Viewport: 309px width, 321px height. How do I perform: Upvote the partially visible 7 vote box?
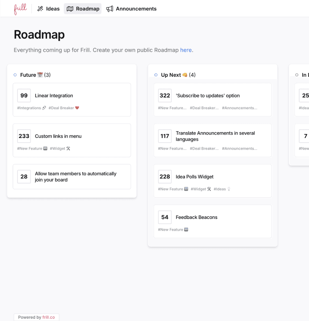coord(305,136)
